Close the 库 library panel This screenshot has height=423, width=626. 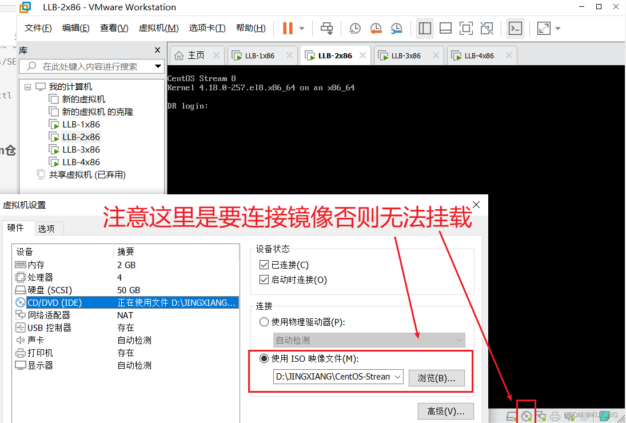pyautogui.click(x=157, y=50)
